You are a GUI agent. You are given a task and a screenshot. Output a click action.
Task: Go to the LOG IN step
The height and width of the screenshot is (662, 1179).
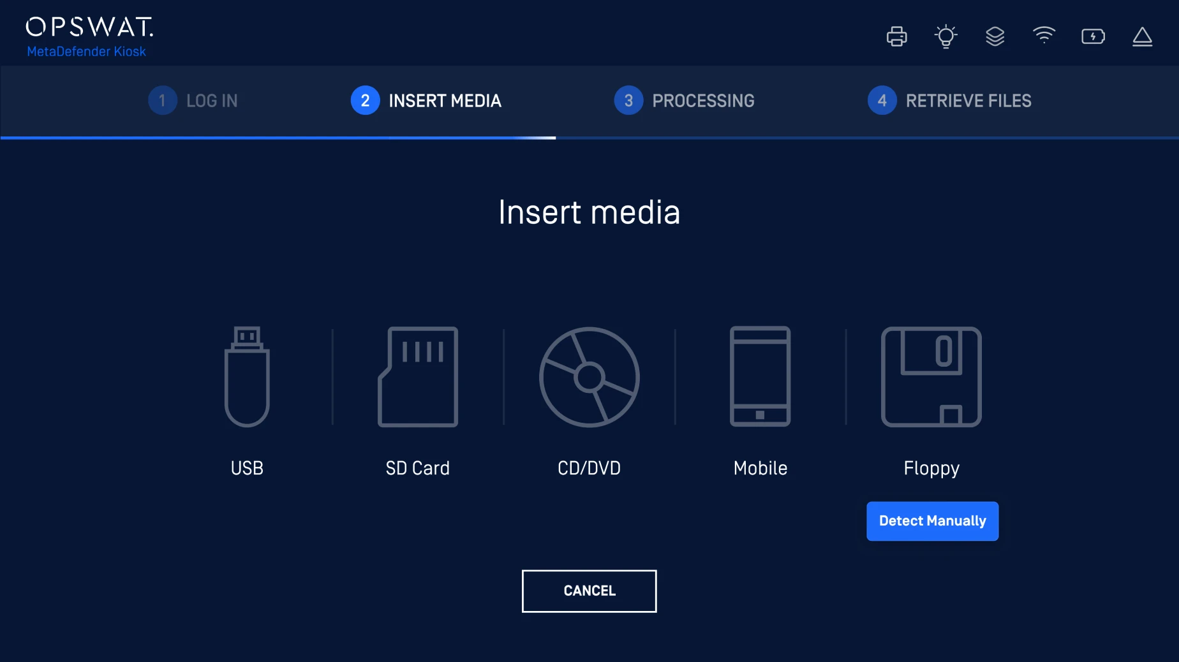193,101
